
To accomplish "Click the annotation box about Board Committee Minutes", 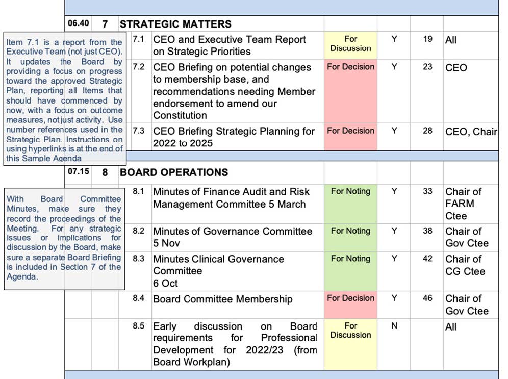I will coord(62,237).
